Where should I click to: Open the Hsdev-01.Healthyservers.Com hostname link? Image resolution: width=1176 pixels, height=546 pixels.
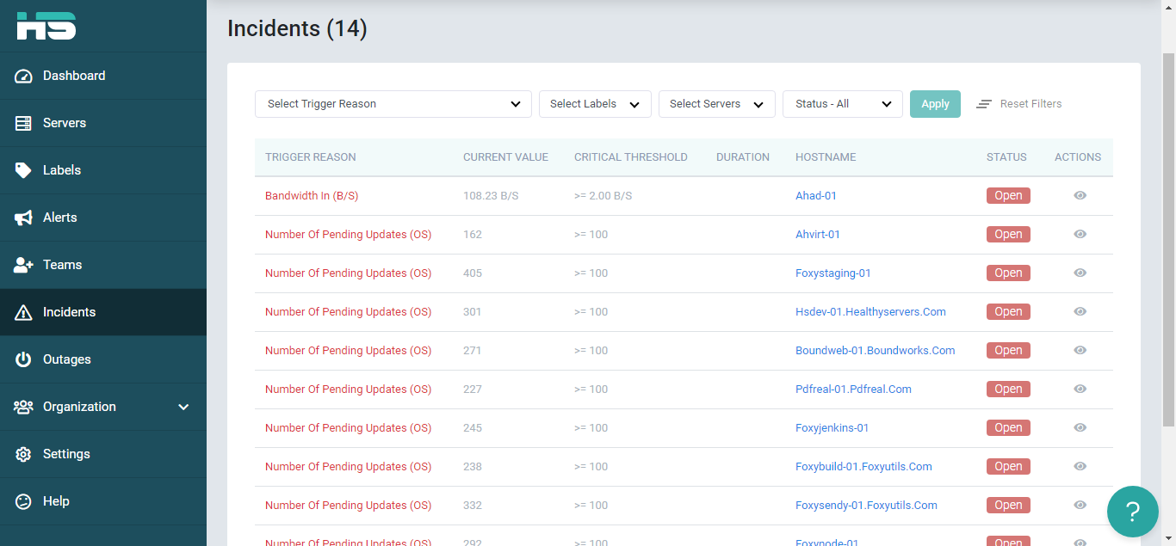[870, 312]
